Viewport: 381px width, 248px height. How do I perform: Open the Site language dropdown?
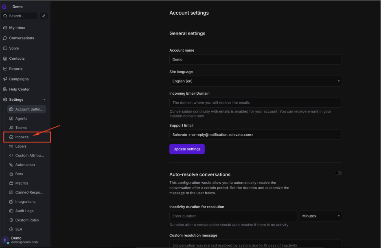[x=255, y=81]
